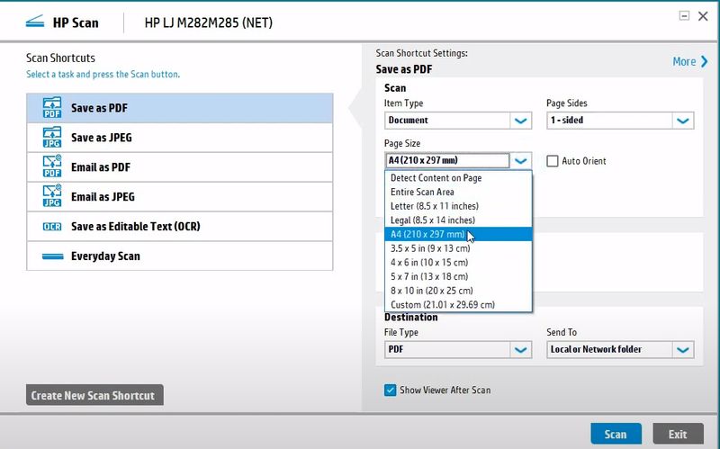This screenshot has height=449, width=720.
Task: Select the Everyday Scan label
Action: tap(105, 256)
